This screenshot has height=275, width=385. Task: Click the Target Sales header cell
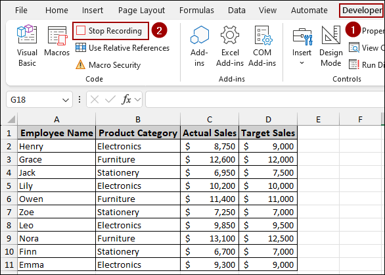coord(268,133)
